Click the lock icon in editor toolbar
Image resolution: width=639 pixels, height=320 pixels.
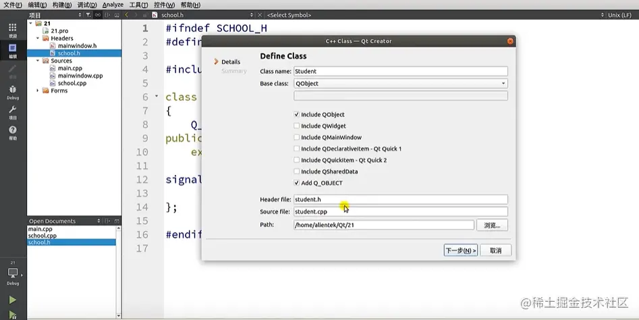tap(144, 15)
